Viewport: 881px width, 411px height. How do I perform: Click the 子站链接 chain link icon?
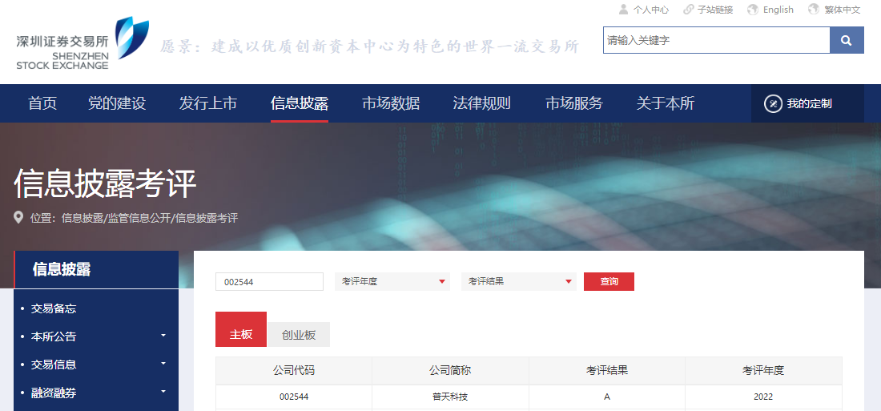688,10
